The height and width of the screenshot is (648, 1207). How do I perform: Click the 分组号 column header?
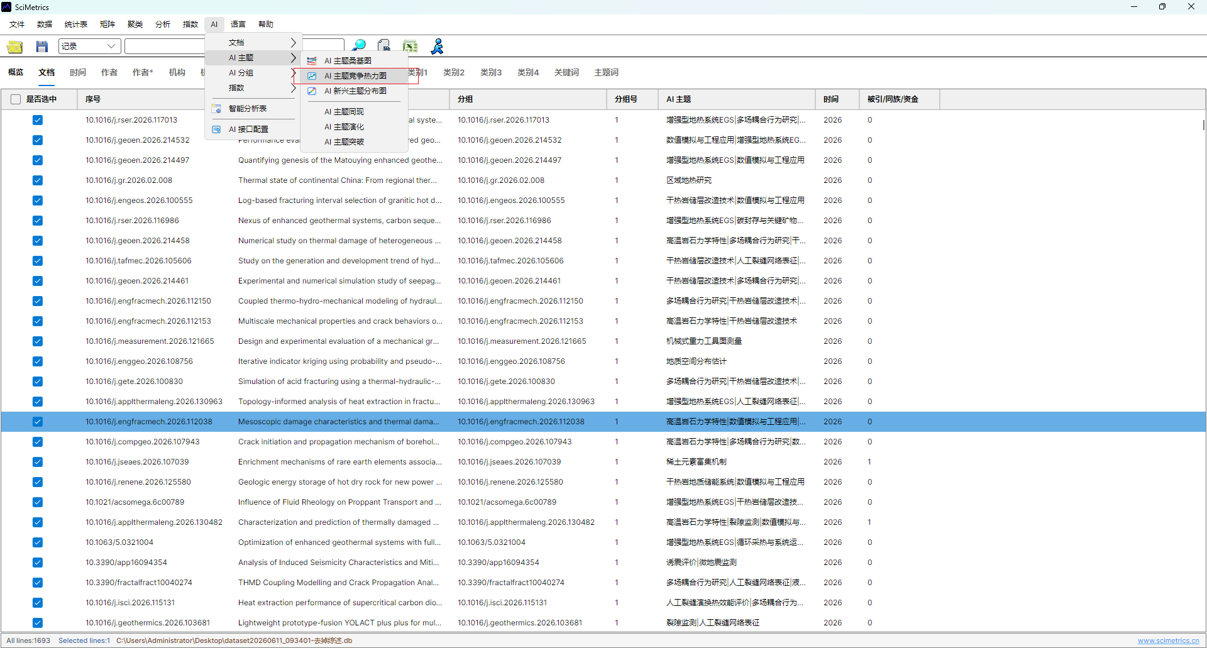pyautogui.click(x=632, y=99)
